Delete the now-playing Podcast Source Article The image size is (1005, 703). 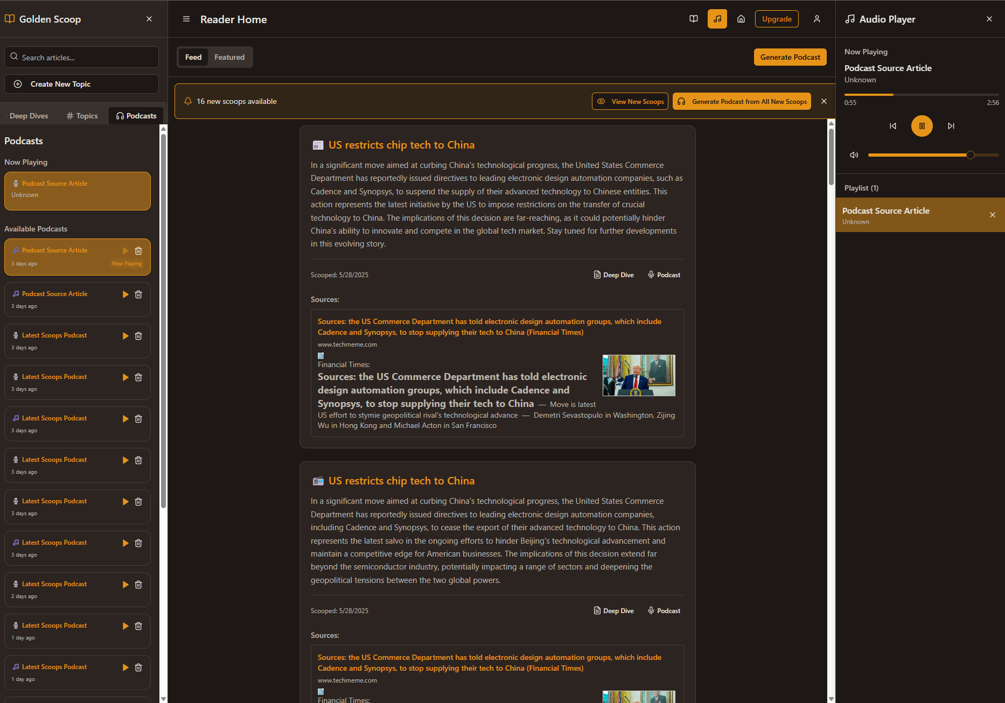tap(138, 251)
